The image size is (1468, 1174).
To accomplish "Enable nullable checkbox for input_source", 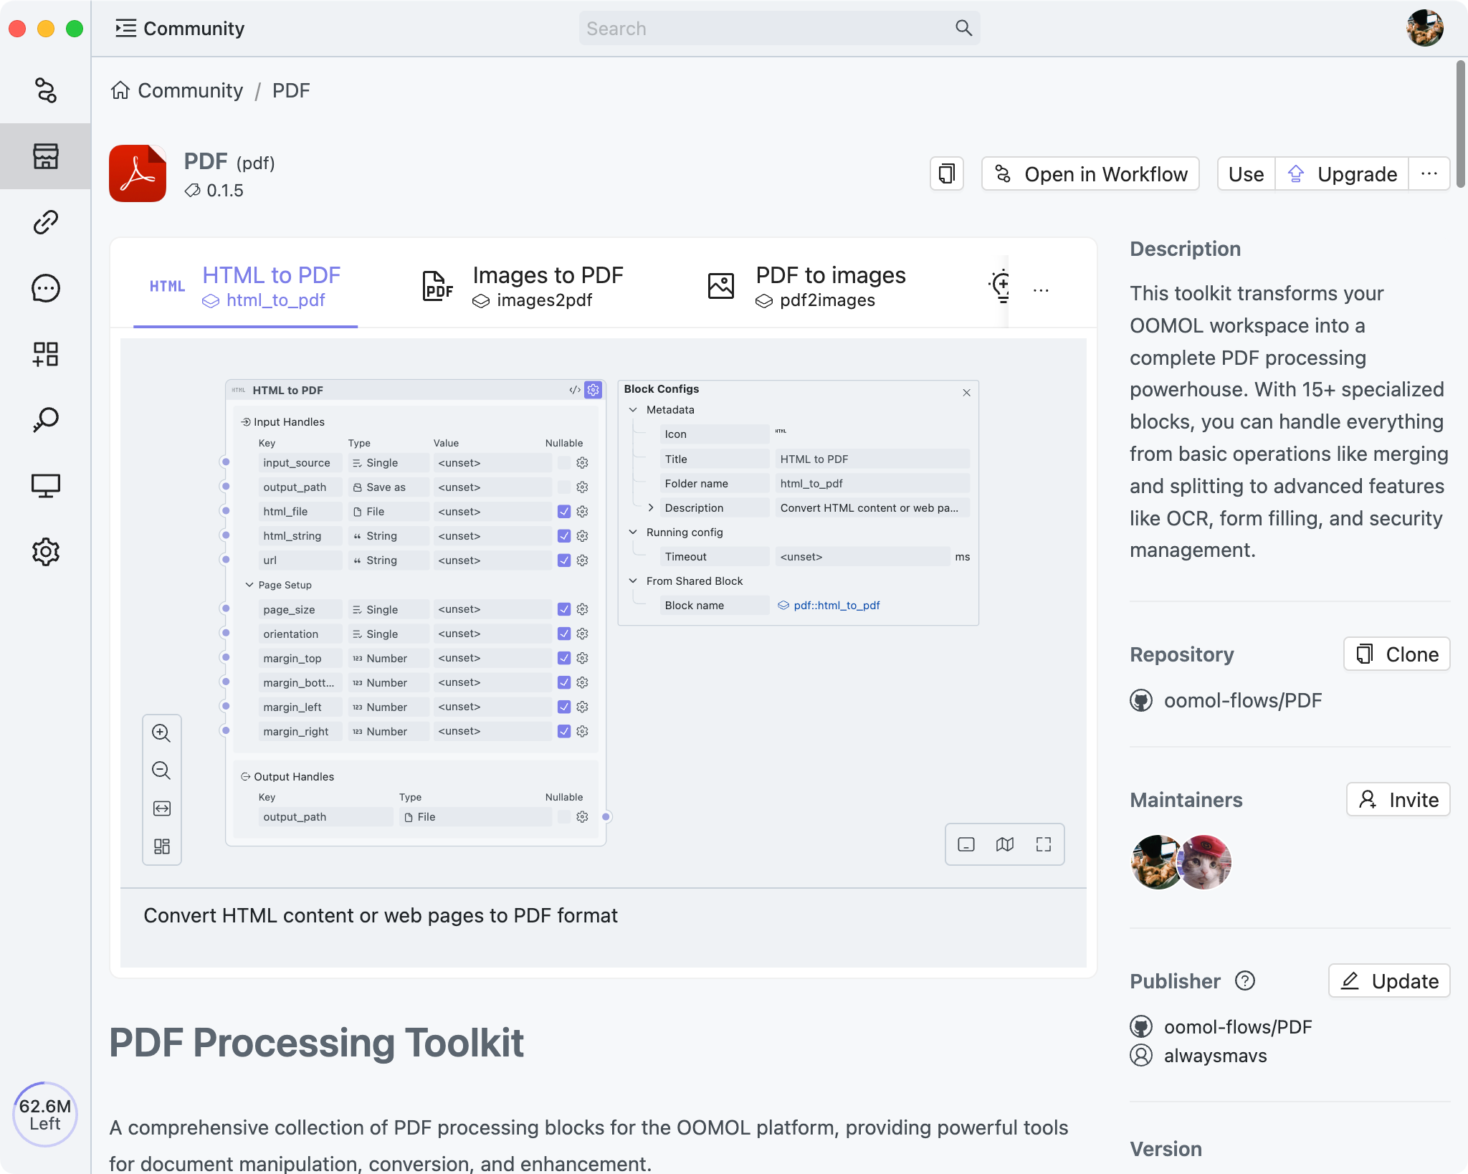I will coord(564,463).
